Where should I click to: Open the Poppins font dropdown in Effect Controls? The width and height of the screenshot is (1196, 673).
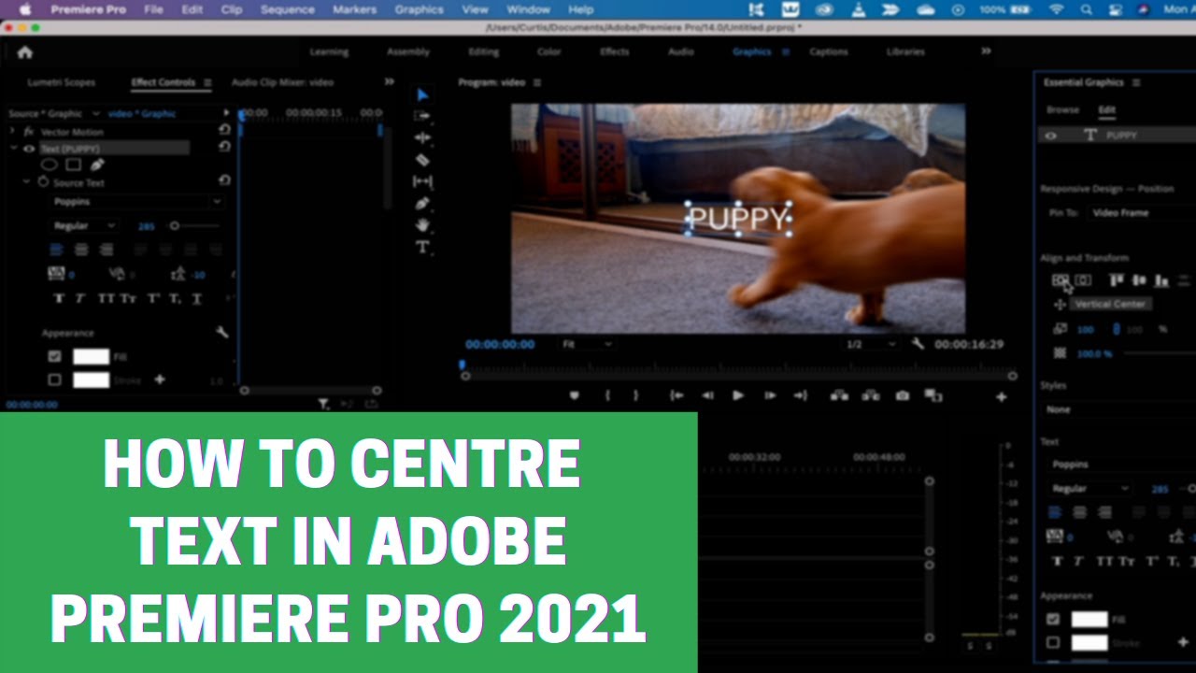(x=137, y=202)
